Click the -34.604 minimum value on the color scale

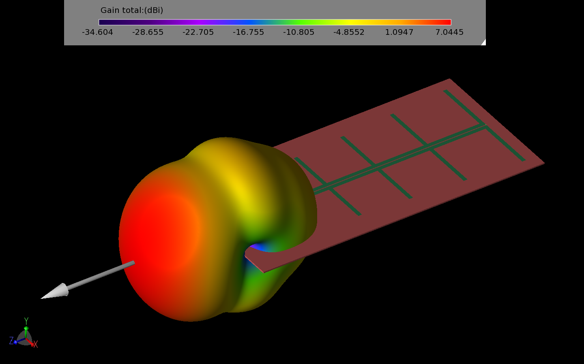(97, 32)
